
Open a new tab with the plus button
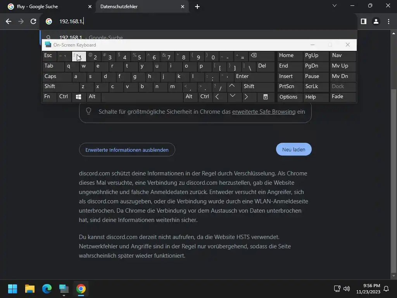pos(197,7)
